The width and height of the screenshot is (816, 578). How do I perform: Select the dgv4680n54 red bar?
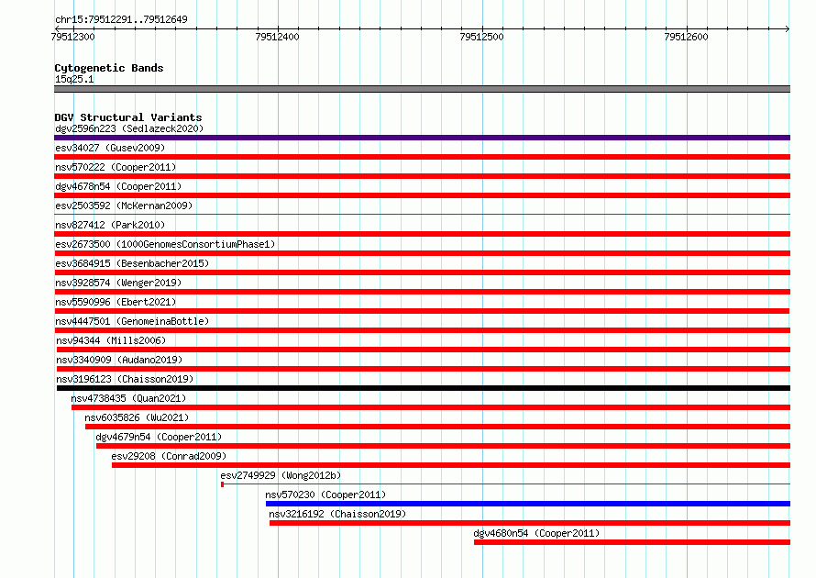(x=633, y=542)
